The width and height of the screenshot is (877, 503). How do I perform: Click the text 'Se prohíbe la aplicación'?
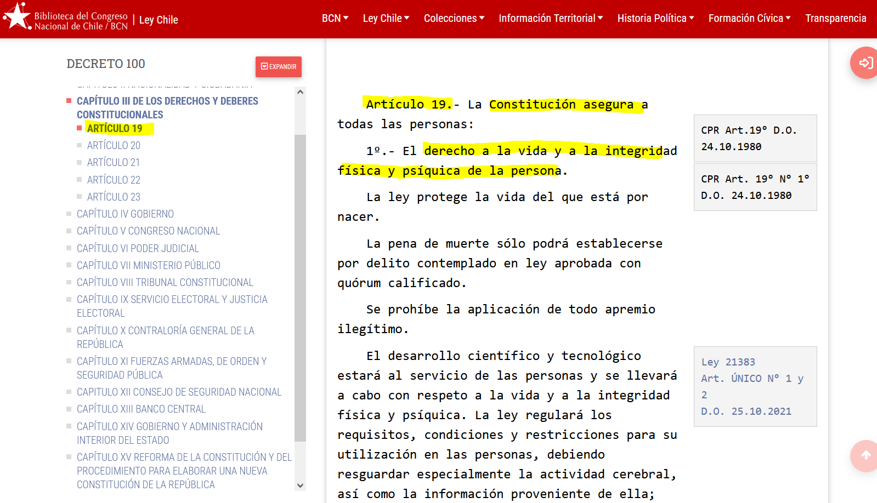click(x=452, y=309)
